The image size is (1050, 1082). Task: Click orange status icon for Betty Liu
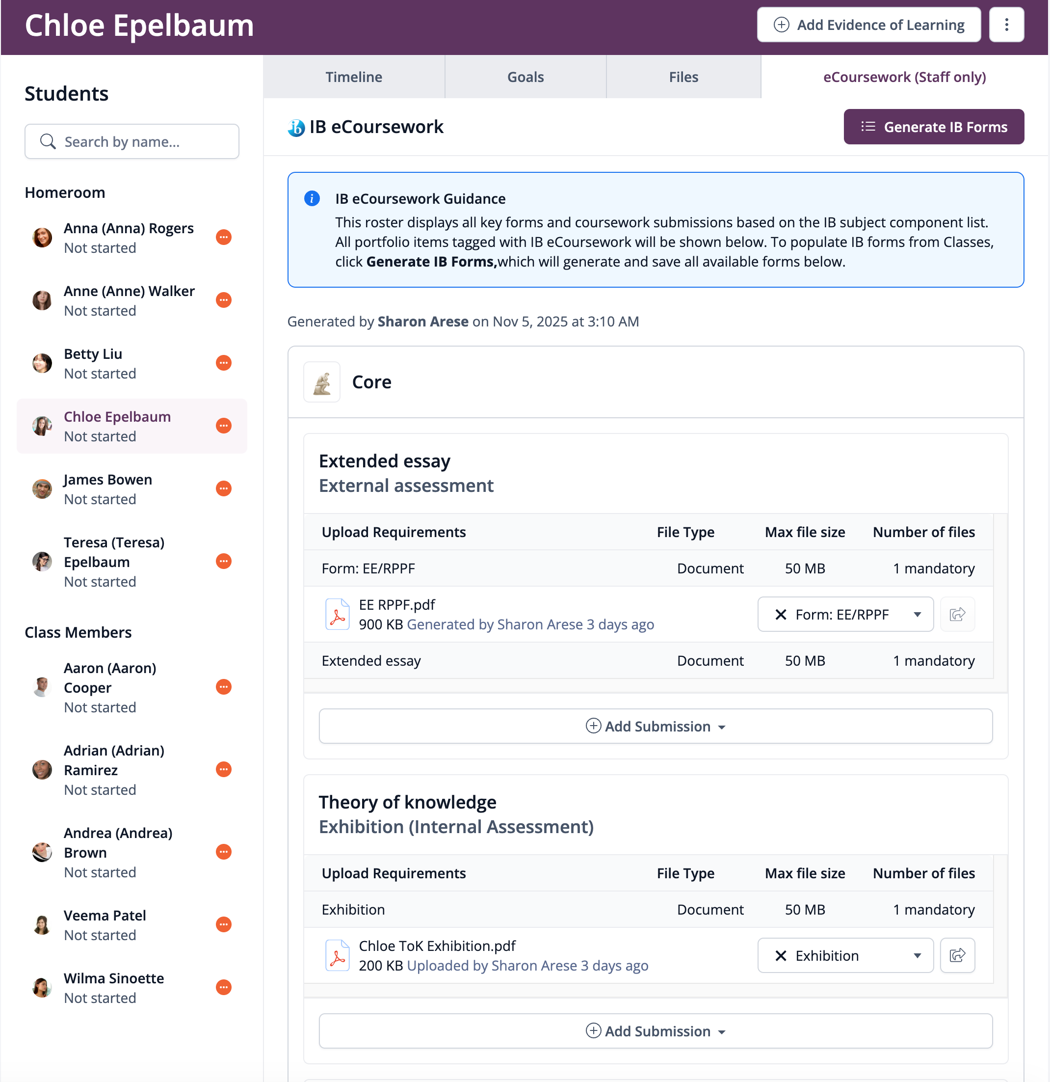[x=223, y=363]
